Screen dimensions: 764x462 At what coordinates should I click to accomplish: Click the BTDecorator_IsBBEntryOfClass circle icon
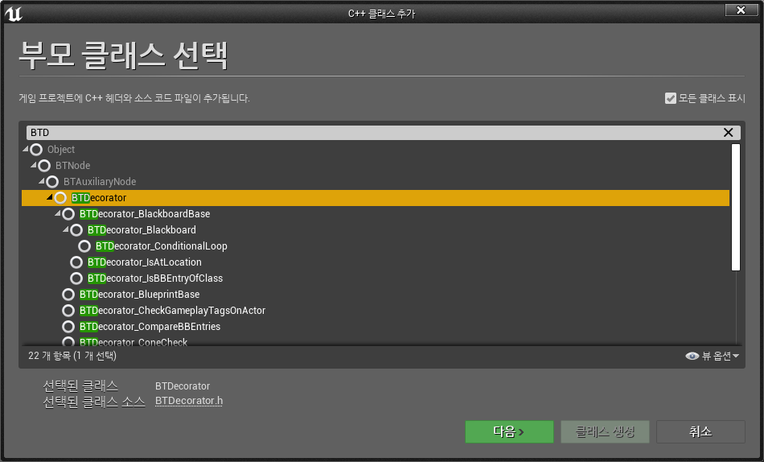click(x=76, y=278)
